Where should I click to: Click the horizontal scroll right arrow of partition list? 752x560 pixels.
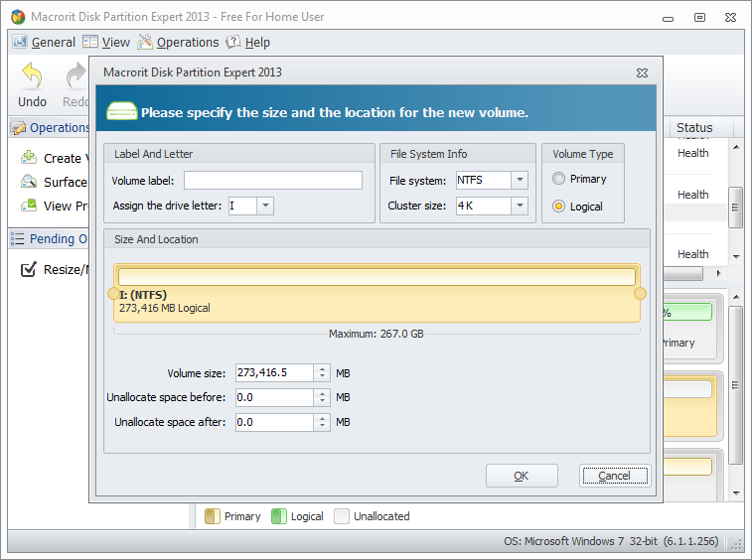pyautogui.click(x=718, y=273)
